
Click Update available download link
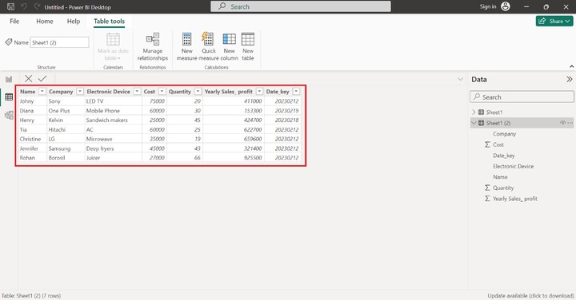tap(530, 295)
